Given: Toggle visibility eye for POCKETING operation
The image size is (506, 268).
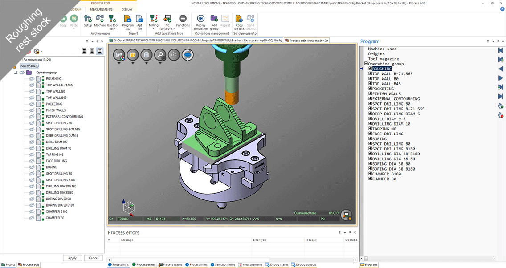Looking at the screenshot, I should pos(32,104).
